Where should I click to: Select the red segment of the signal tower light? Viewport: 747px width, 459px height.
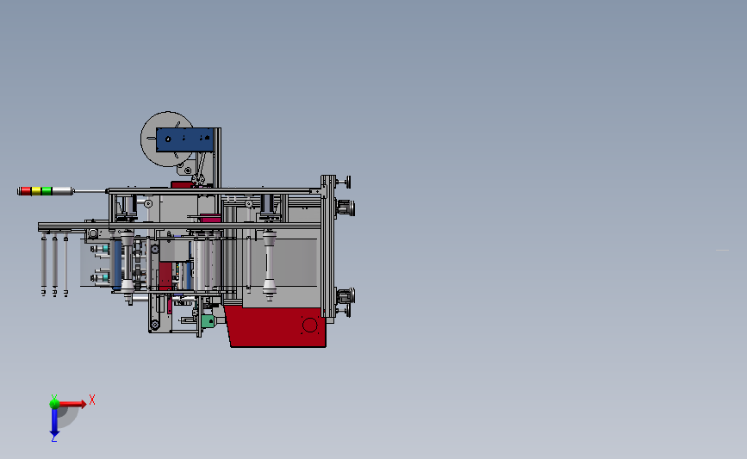point(26,191)
